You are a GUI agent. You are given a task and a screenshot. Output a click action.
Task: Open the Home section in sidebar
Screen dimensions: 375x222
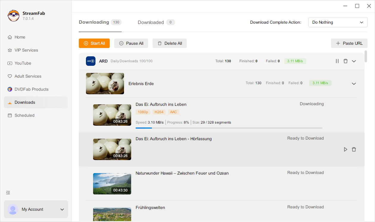pyautogui.click(x=20, y=37)
